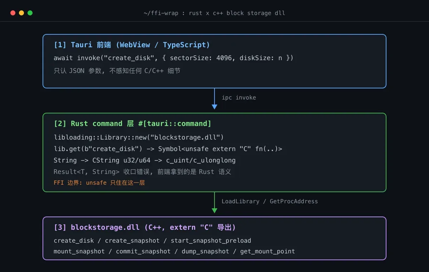The image size is (429, 272).
Task: Click the green maximize window dot
Action: [x=30, y=13]
